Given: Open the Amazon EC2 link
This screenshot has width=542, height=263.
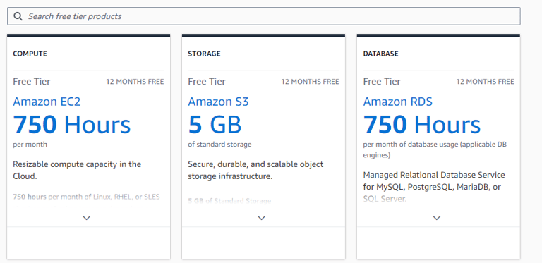Looking at the screenshot, I should (47, 102).
